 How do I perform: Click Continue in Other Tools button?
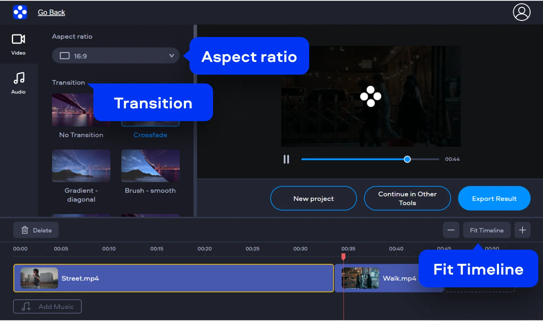pos(407,199)
